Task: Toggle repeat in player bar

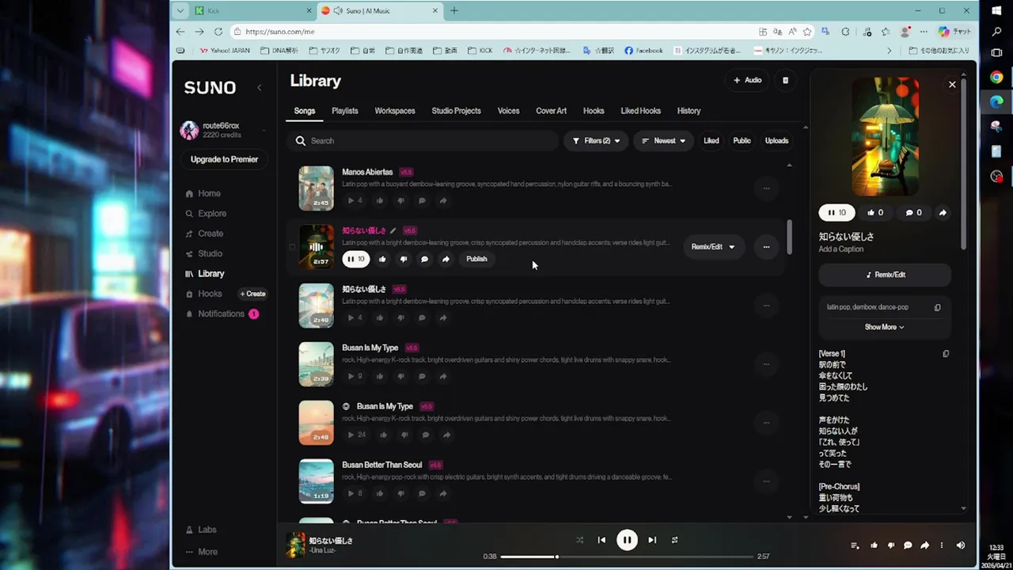Action: tap(674, 540)
